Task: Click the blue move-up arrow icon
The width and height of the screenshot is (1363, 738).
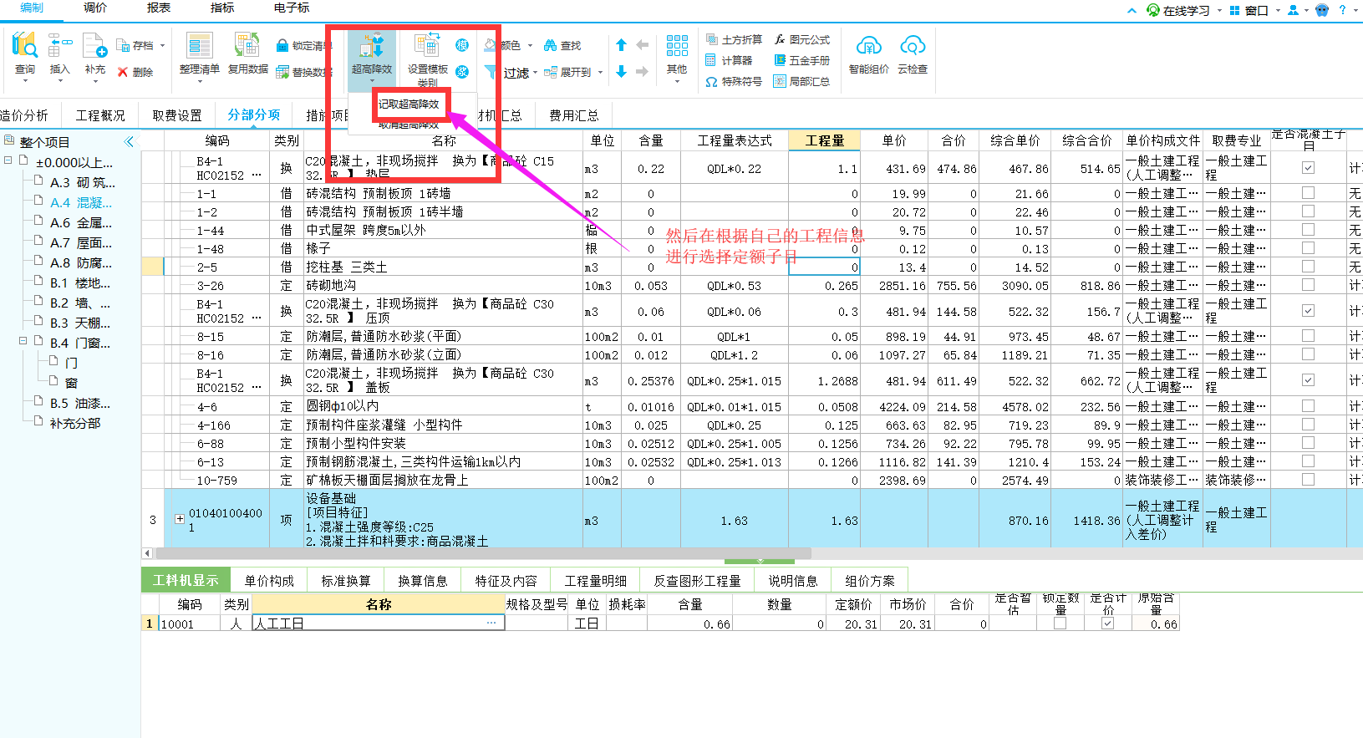Action: (621, 45)
